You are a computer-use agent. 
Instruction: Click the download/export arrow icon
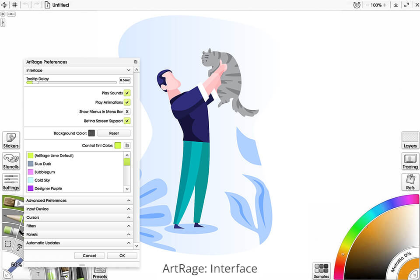point(396,5)
